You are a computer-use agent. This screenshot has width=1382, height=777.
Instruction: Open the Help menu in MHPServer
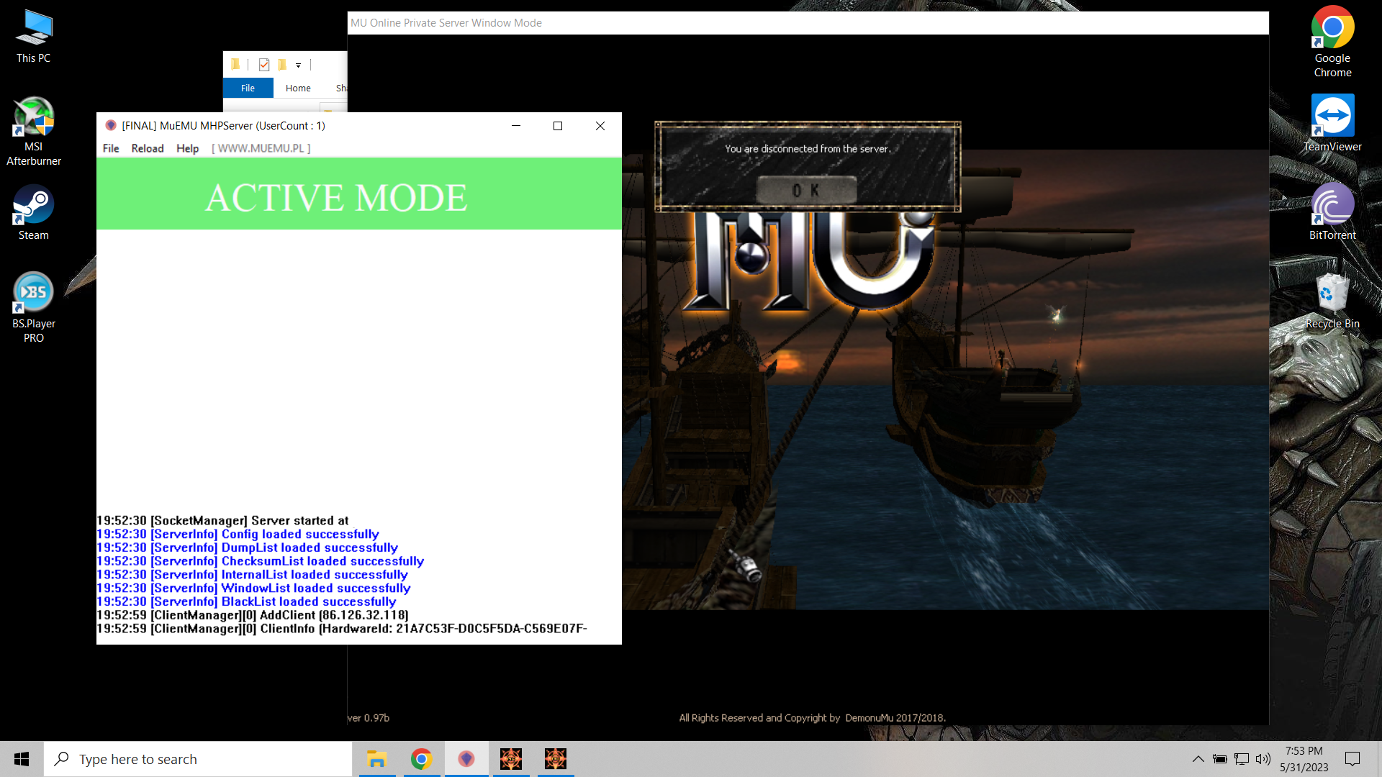[x=187, y=148]
